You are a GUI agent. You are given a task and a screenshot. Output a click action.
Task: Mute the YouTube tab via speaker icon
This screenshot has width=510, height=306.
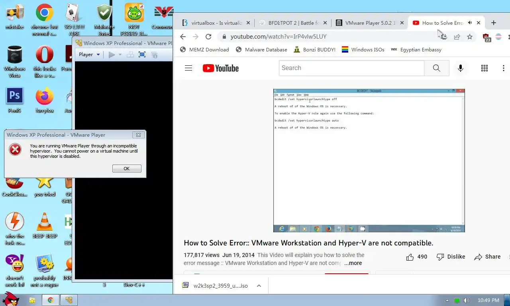tap(470, 23)
